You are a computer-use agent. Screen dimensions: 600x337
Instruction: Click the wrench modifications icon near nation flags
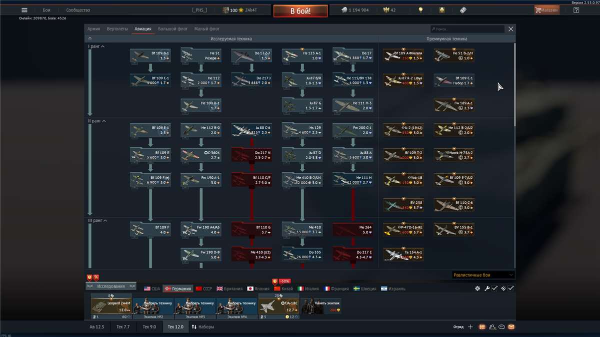[487, 288]
